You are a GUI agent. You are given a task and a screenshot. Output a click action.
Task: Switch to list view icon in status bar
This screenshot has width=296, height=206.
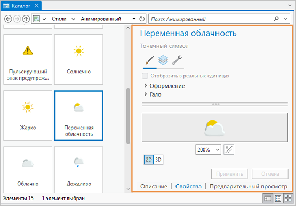(278, 198)
